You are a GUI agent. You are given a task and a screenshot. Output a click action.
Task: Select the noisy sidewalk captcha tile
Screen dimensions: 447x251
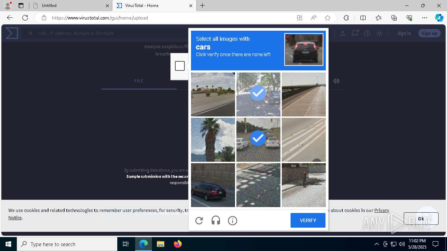[x=304, y=185]
